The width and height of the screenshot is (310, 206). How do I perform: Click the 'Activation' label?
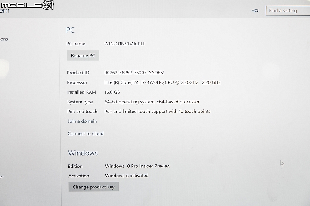(79, 176)
